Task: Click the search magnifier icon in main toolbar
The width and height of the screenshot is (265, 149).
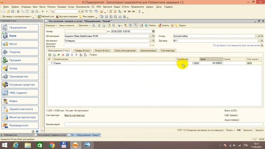Action: point(53,12)
